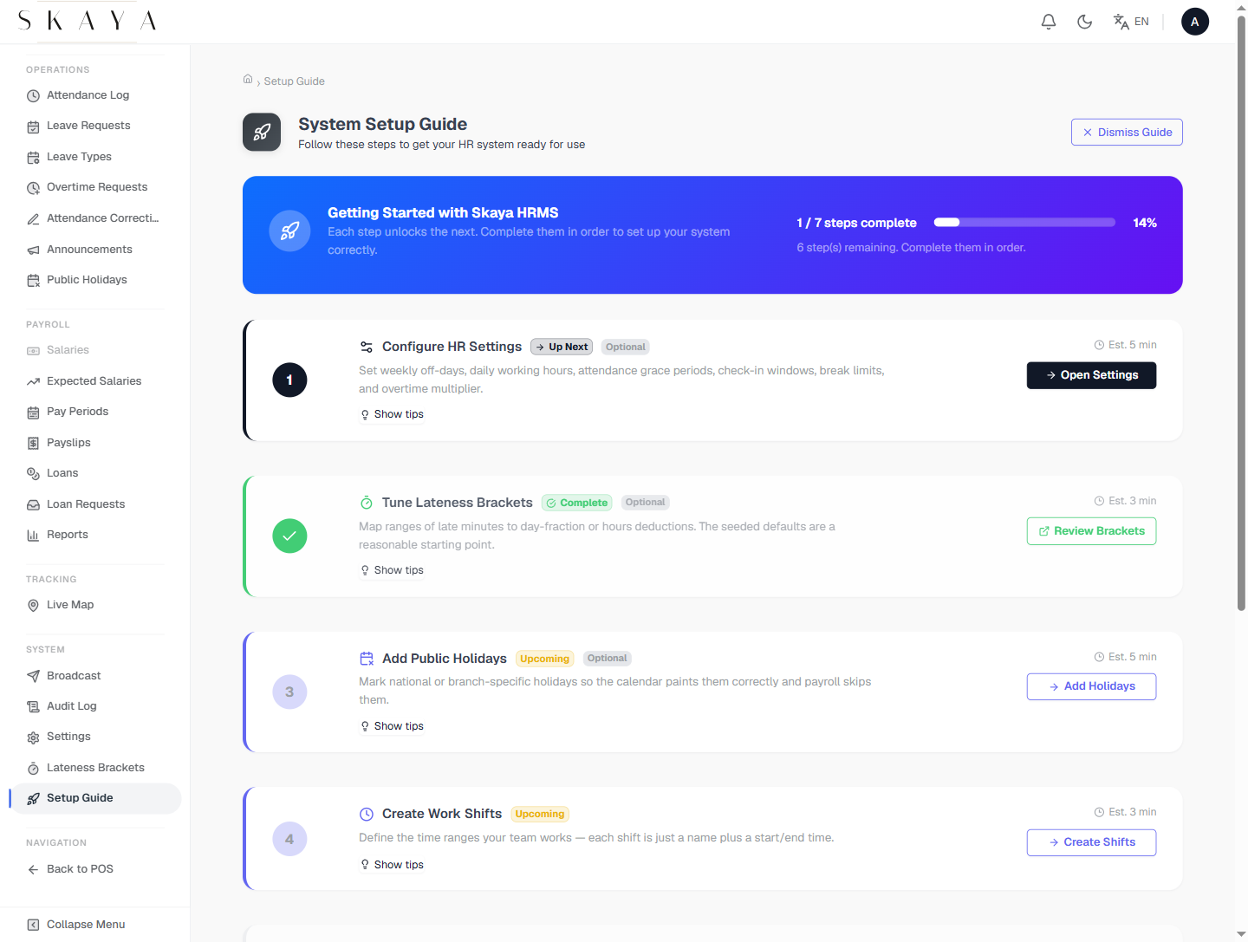Click the SKAYA logo
1248x942 pixels.
pos(88,21)
